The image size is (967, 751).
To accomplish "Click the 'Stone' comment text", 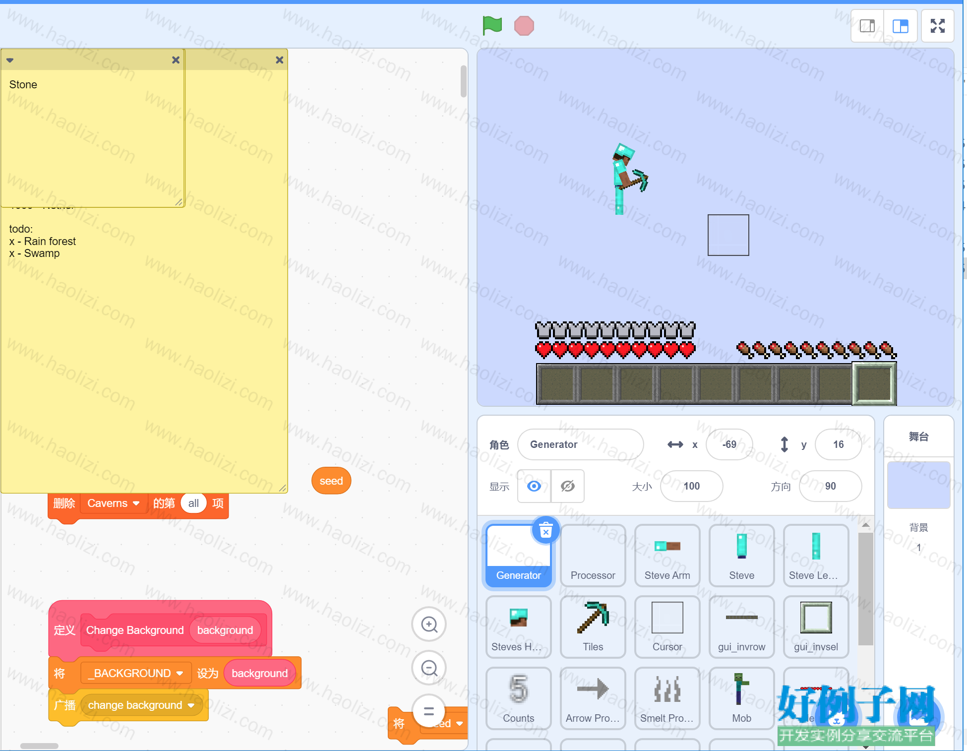I will [23, 84].
